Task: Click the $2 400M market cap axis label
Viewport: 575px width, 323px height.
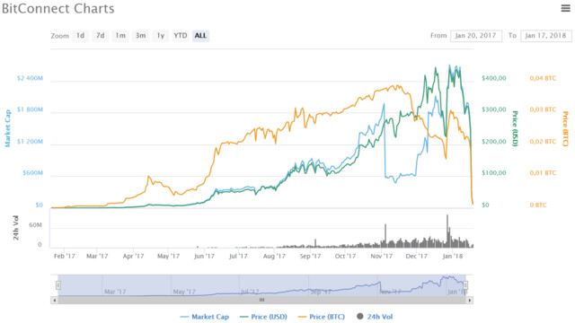Action: (30, 78)
